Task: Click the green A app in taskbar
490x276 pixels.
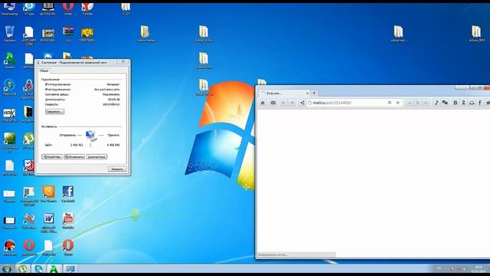Action: coord(54,269)
